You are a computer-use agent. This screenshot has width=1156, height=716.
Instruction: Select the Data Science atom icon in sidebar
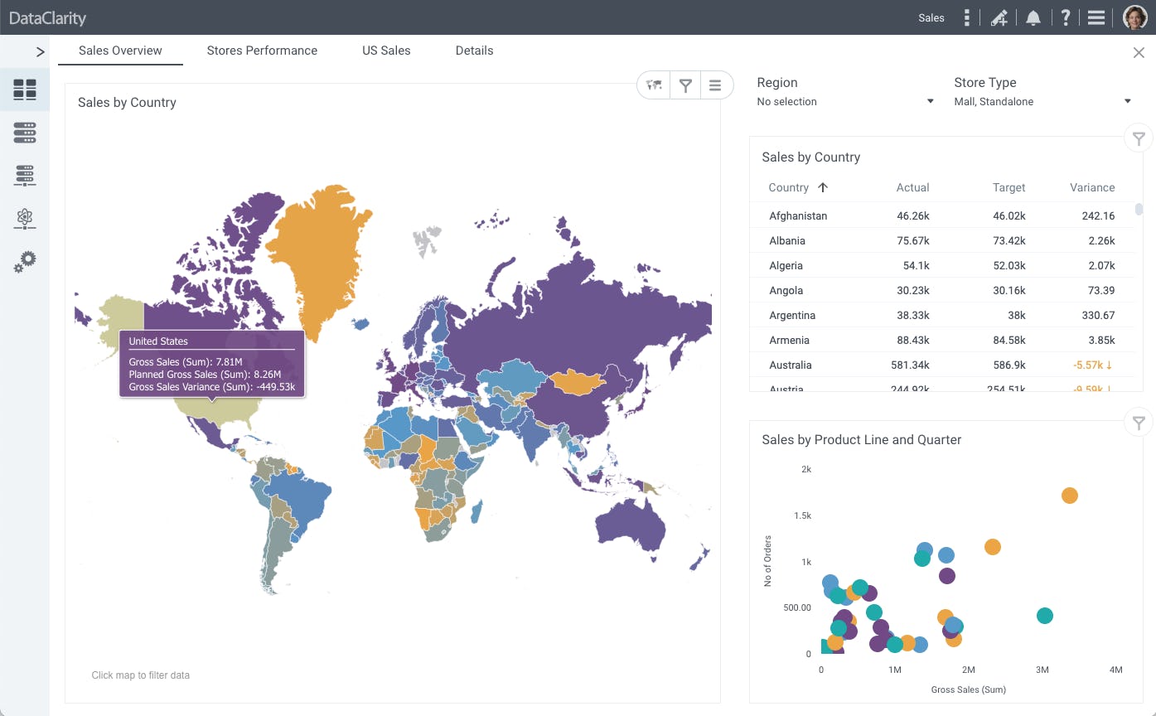click(x=25, y=219)
